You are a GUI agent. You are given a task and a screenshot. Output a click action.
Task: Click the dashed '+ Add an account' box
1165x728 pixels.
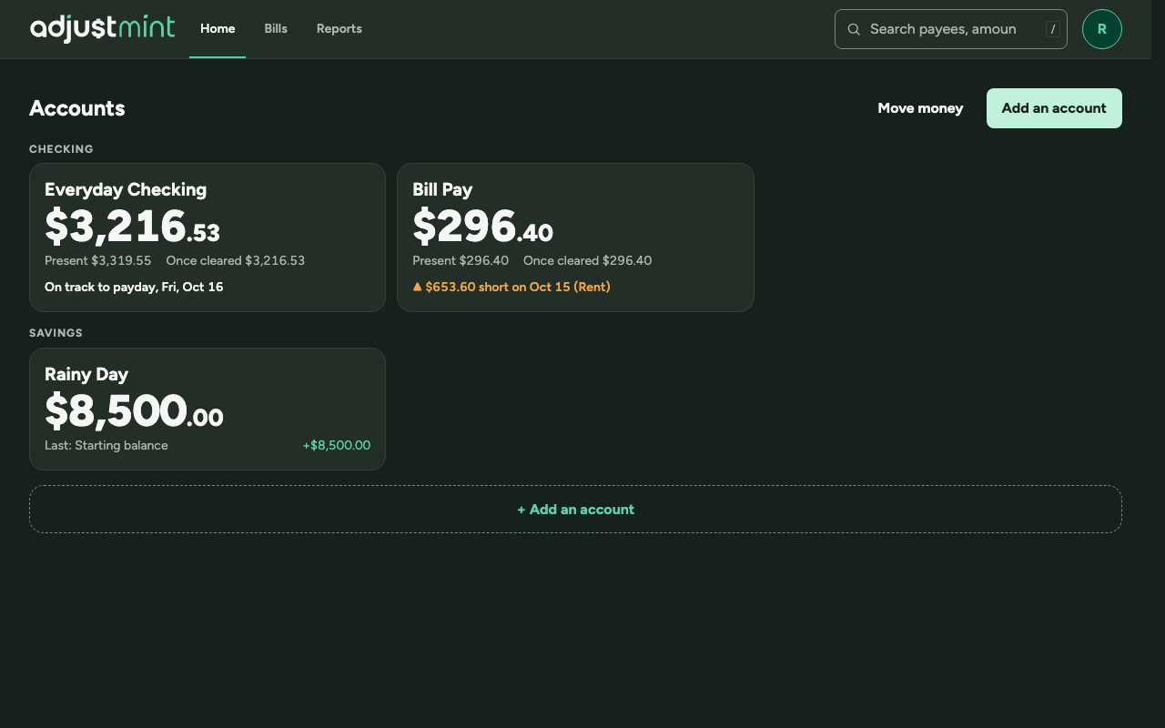575,510
